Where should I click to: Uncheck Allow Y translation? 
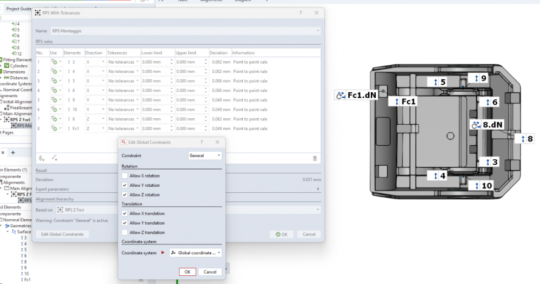[125, 223]
